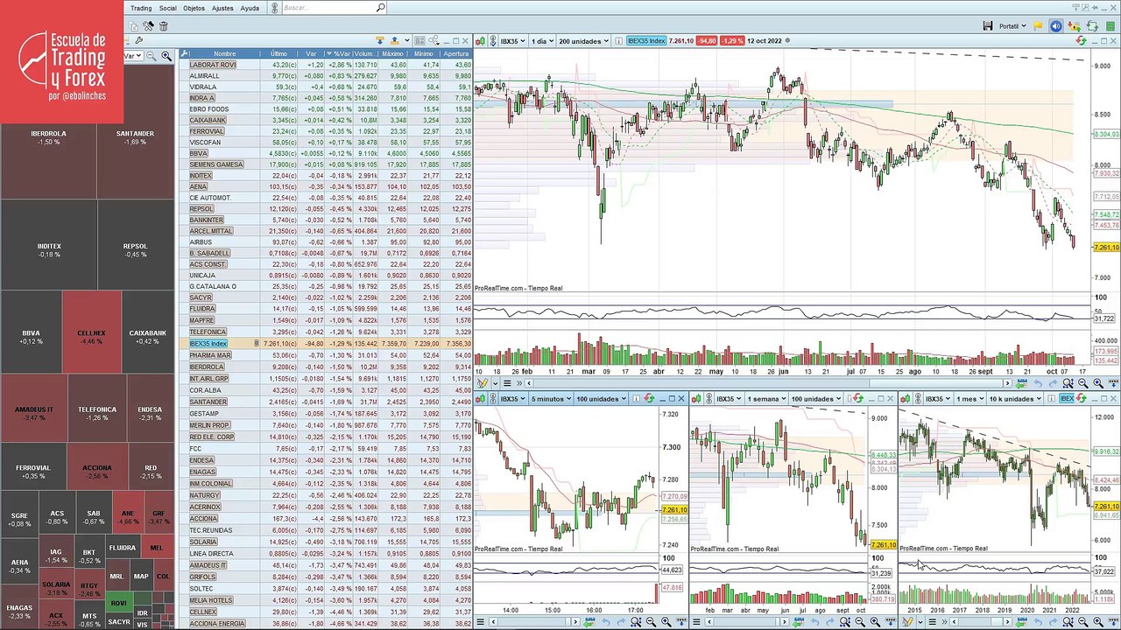Open the IBX35 ticker dropdown on daily chart

512,41
